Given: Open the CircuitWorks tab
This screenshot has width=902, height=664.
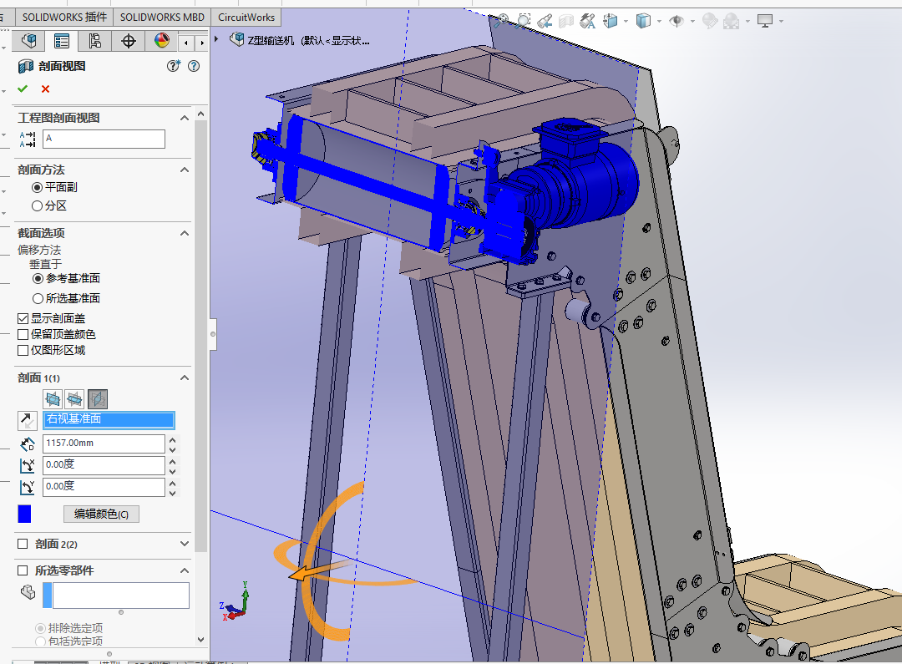Looking at the screenshot, I should 245,17.
